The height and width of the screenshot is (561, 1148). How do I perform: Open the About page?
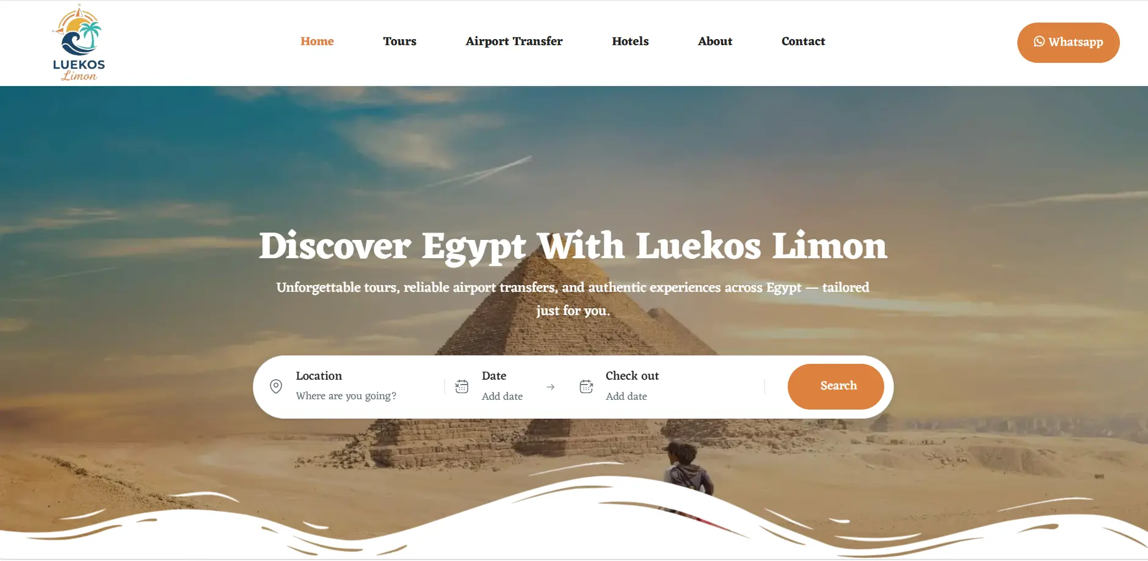715,41
